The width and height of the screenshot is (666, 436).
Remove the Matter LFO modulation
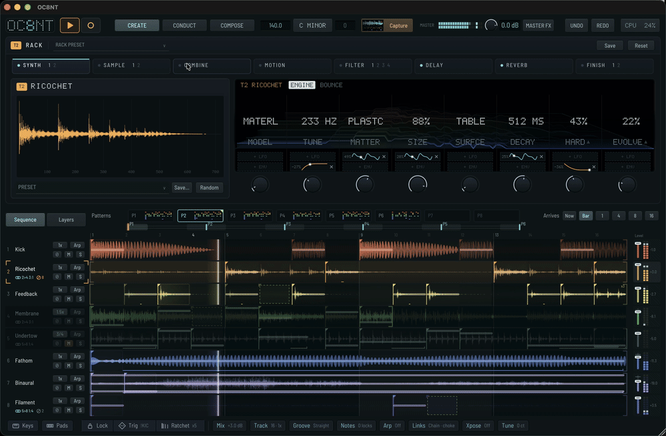(x=384, y=156)
